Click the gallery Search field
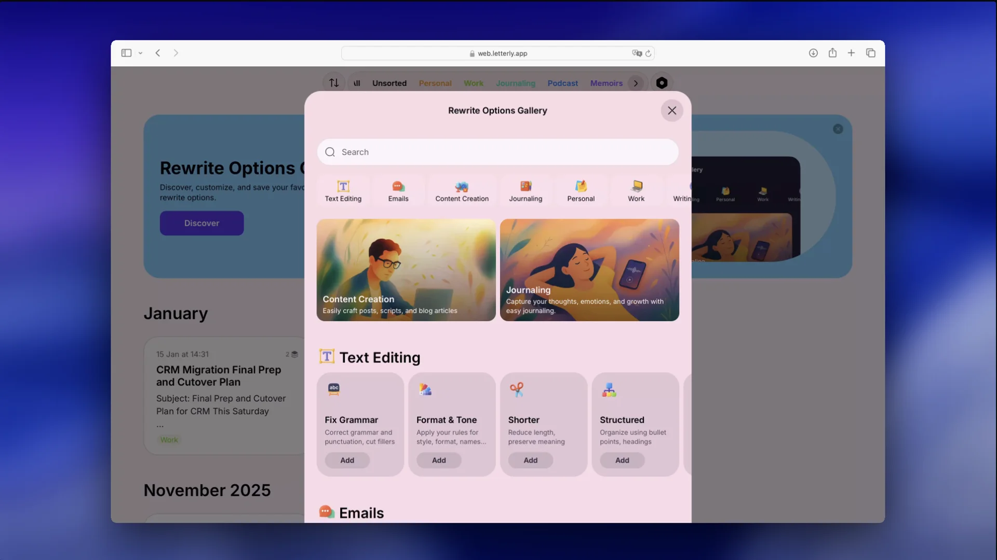Screen dimensions: 997x560 click(497, 152)
